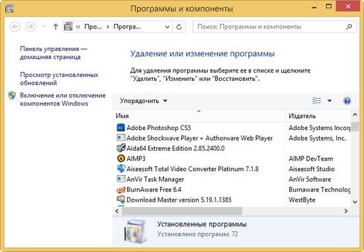Click the AIMP3 program icon
The image size is (364, 252).
click(120, 158)
